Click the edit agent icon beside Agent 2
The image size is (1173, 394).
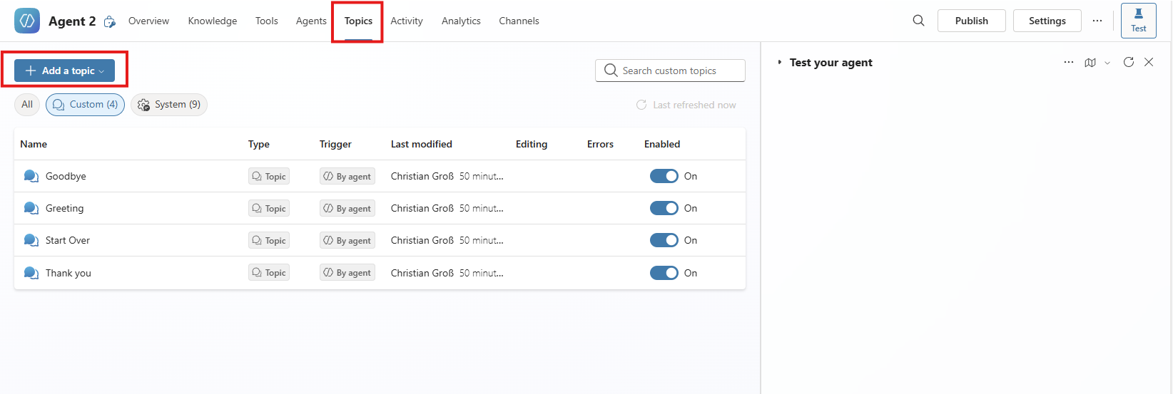[110, 22]
